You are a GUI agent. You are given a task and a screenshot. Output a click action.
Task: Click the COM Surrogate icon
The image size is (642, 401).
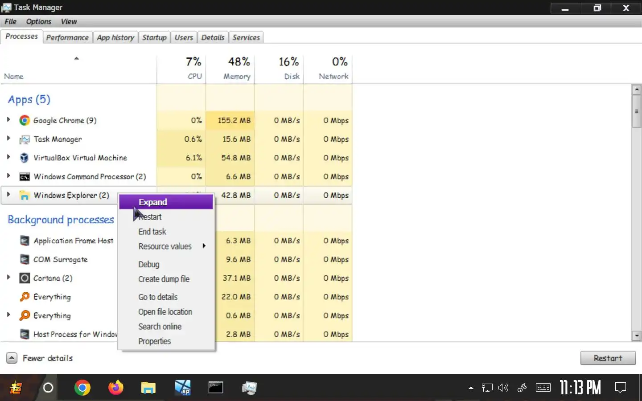point(25,259)
